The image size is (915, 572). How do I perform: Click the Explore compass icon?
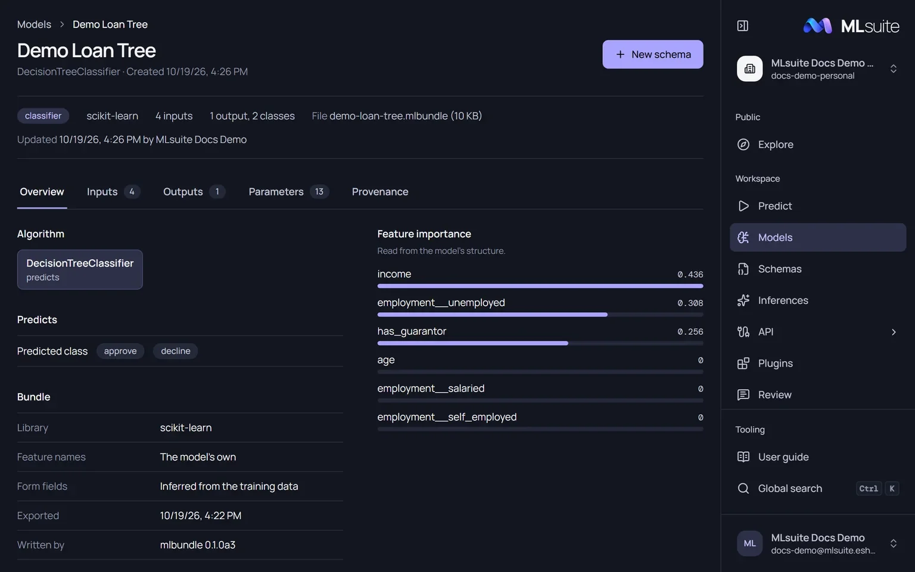[743, 144]
